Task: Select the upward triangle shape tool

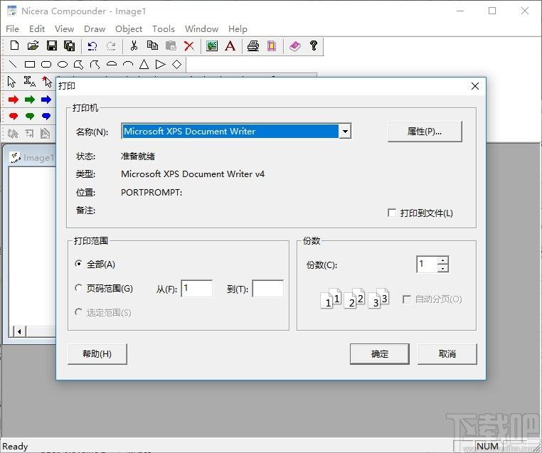Action: tap(144, 64)
